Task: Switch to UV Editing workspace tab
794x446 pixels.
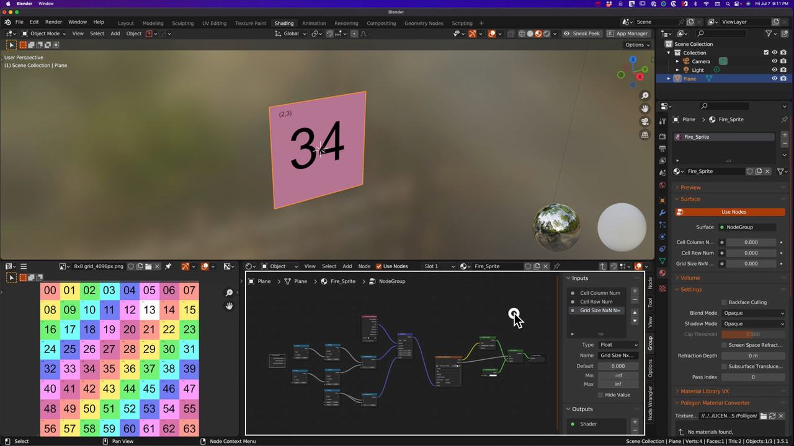Action: pyautogui.click(x=214, y=23)
